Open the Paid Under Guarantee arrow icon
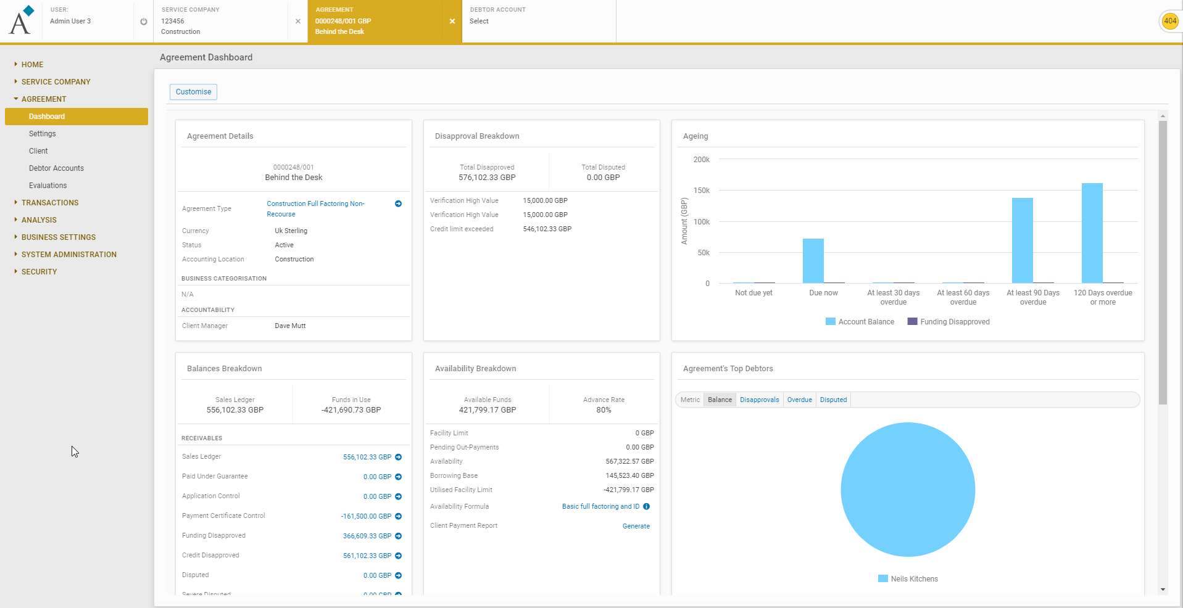 point(399,477)
